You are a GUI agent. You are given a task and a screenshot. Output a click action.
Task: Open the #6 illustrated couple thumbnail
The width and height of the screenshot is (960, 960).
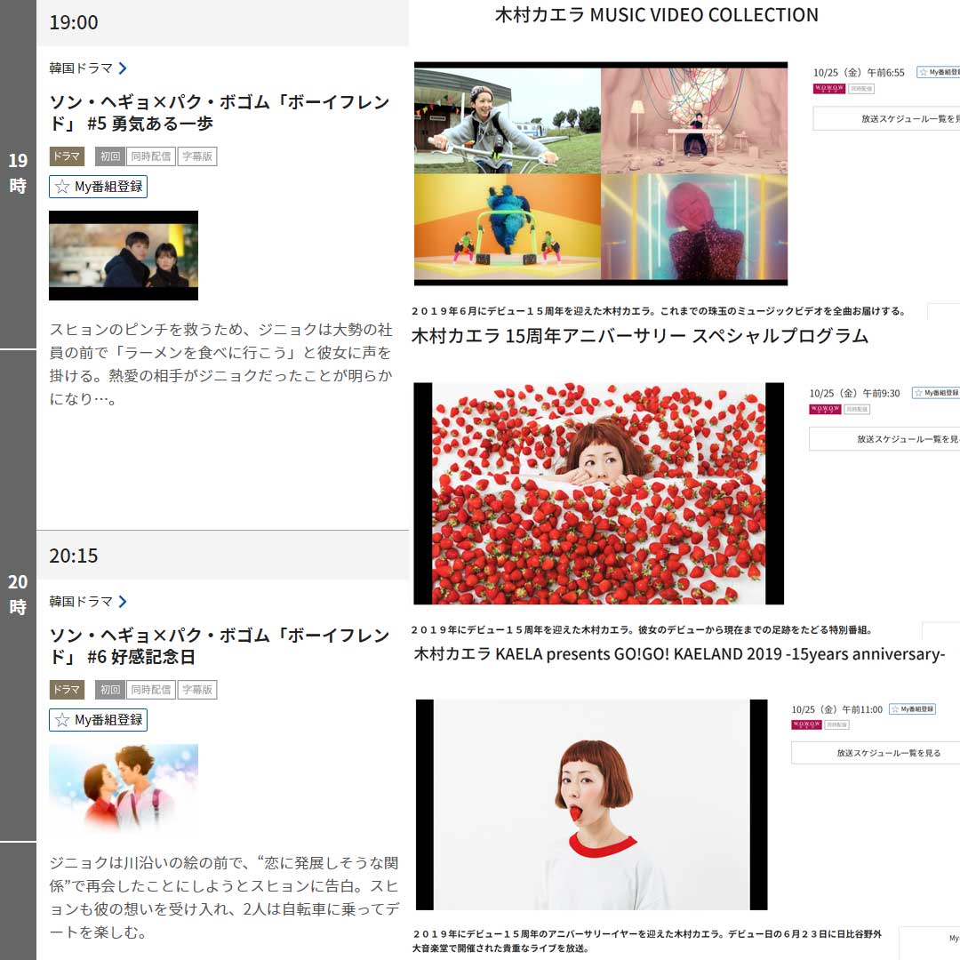[124, 788]
